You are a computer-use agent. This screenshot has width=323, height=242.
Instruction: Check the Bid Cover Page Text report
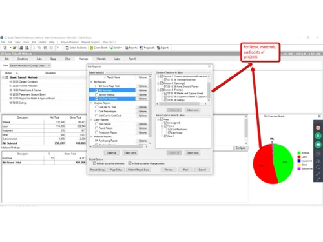click(96, 86)
